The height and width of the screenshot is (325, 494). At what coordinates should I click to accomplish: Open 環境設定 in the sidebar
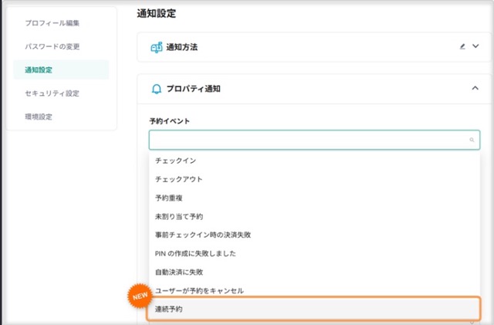[x=39, y=117]
